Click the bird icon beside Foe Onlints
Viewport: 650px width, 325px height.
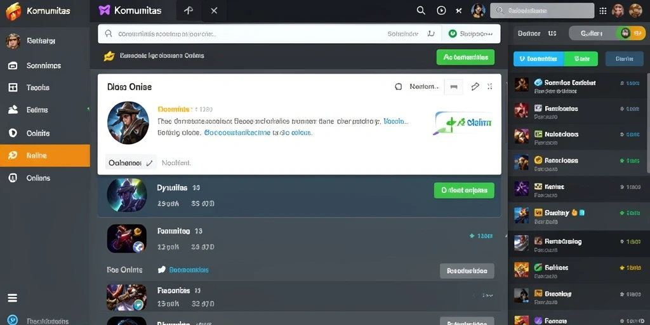click(x=162, y=270)
